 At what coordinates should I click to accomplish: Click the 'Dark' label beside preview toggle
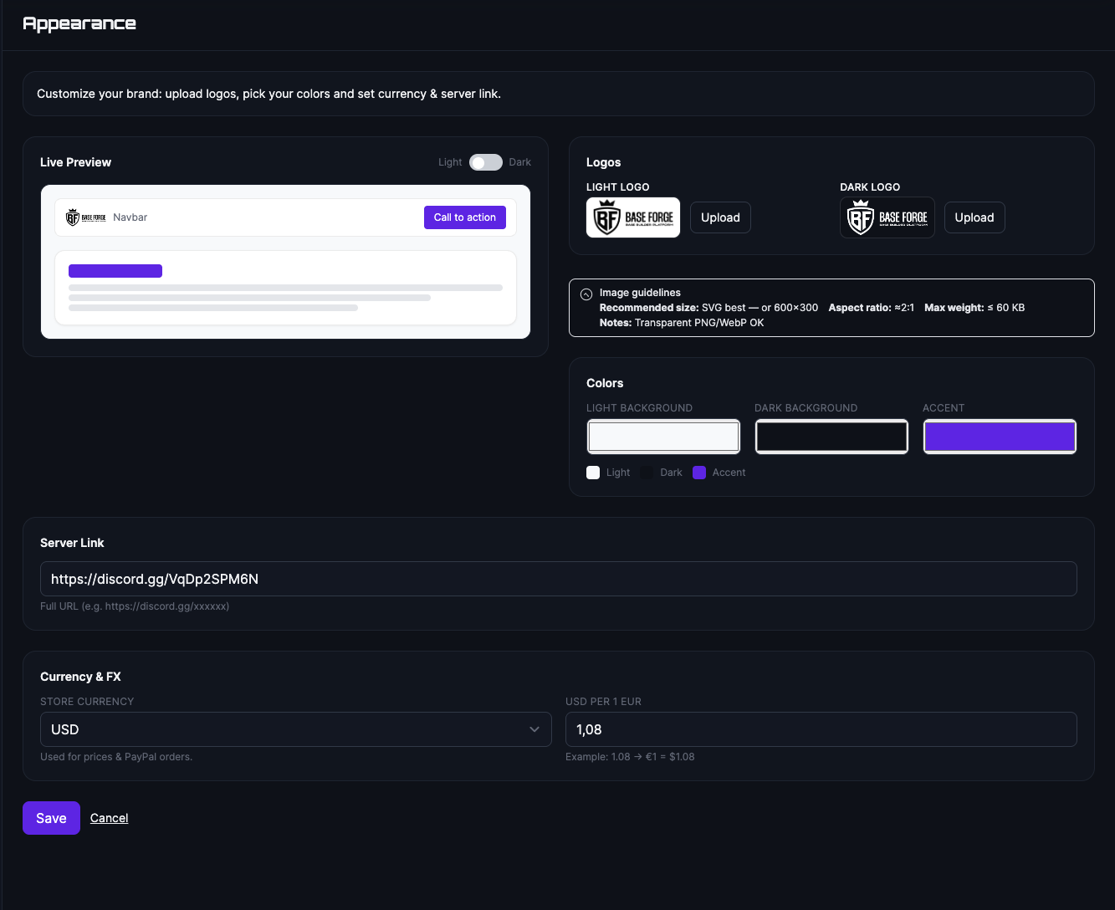520,162
